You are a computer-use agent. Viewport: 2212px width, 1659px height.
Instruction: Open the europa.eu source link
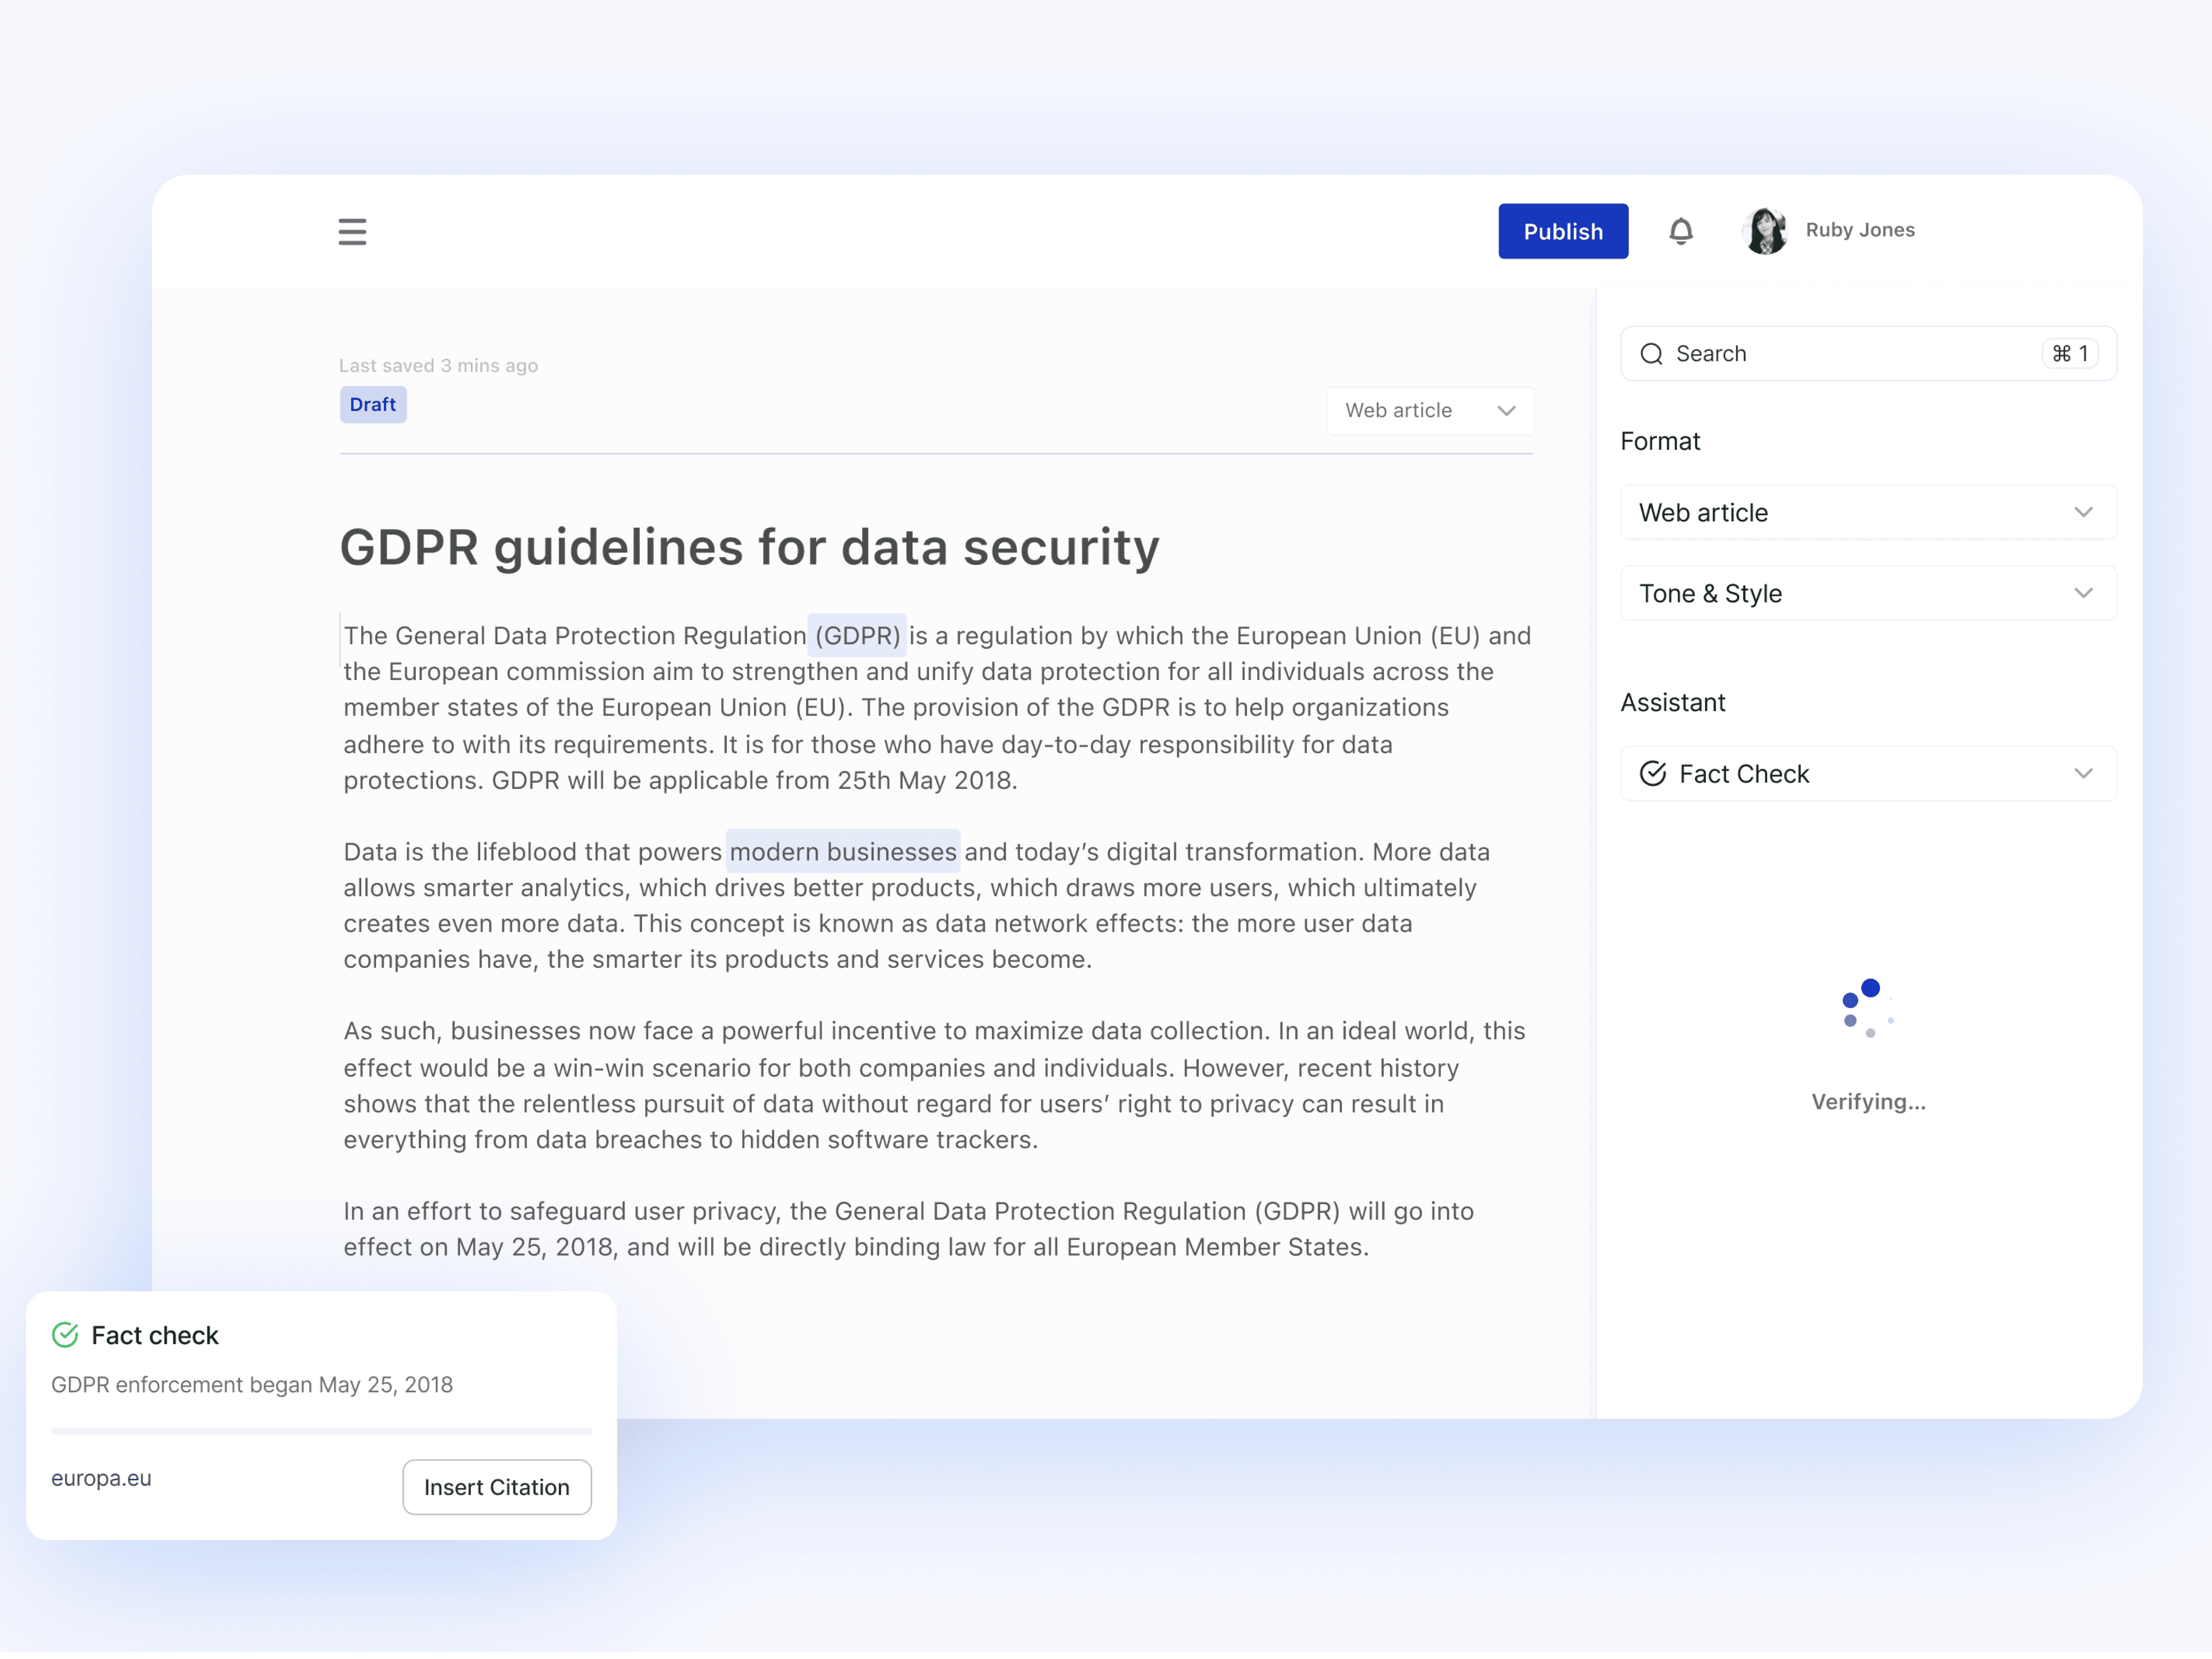tap(101, 1478)
